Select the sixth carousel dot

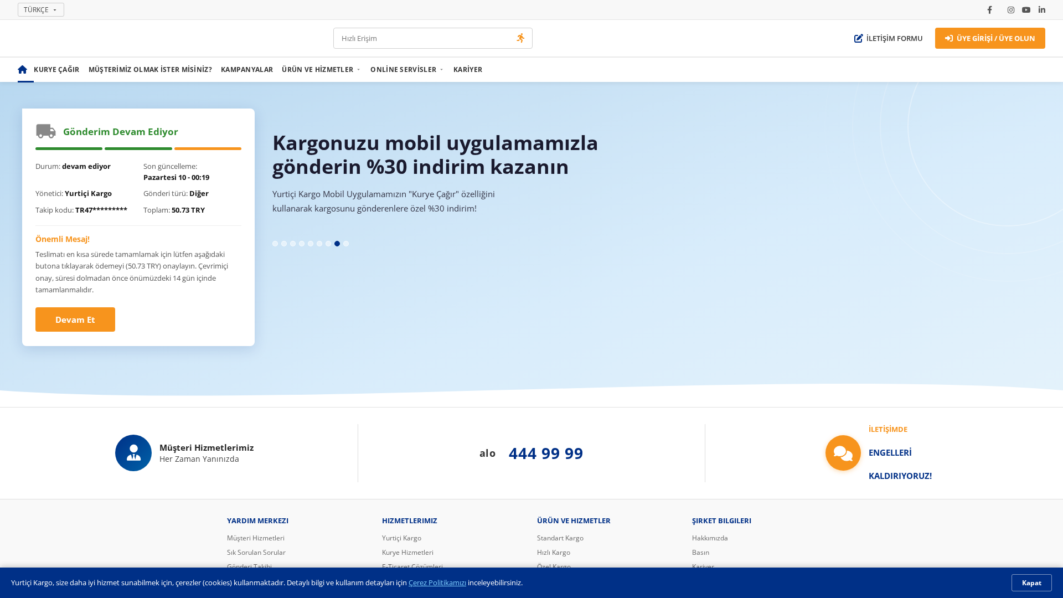[319, 244]
